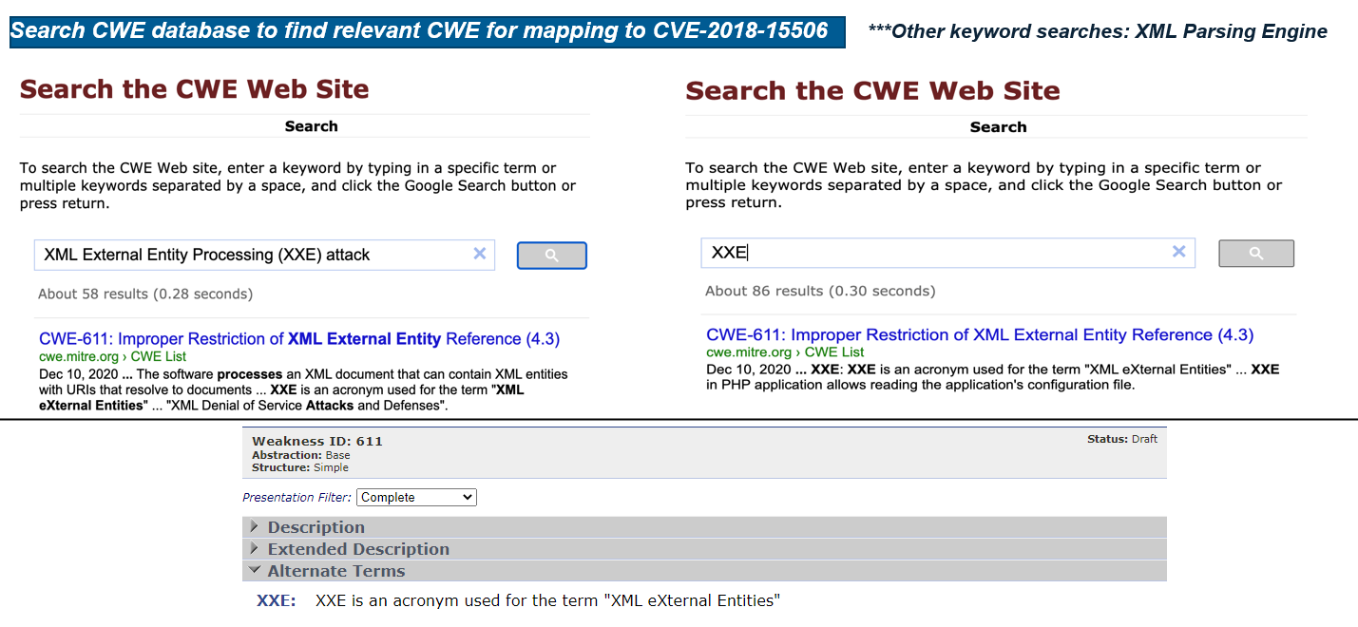Click the 'Status: Draft' label
1358x627 pixels.
(1122, 439)
